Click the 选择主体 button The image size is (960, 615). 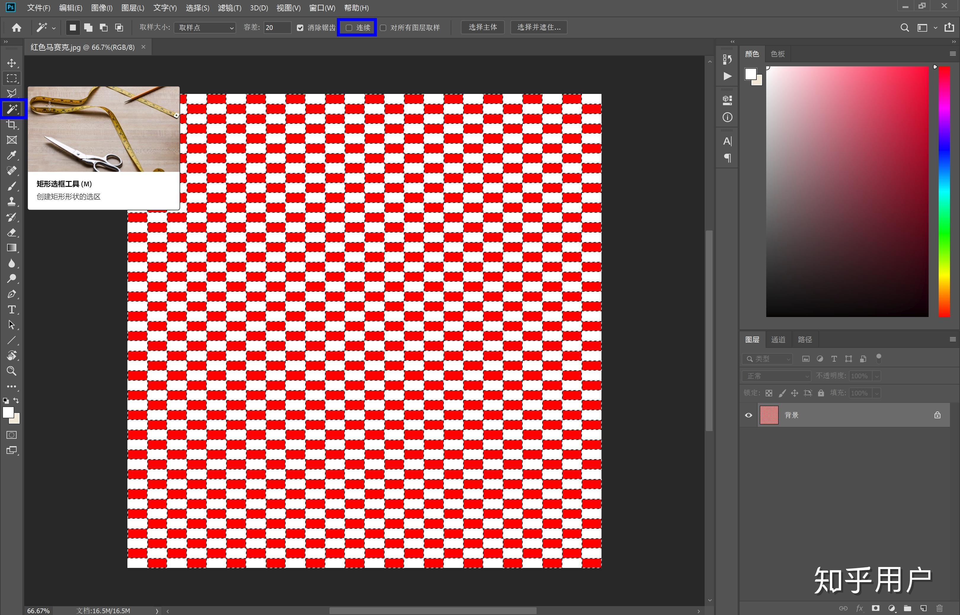pyautogui.click(x=483, y=27)
